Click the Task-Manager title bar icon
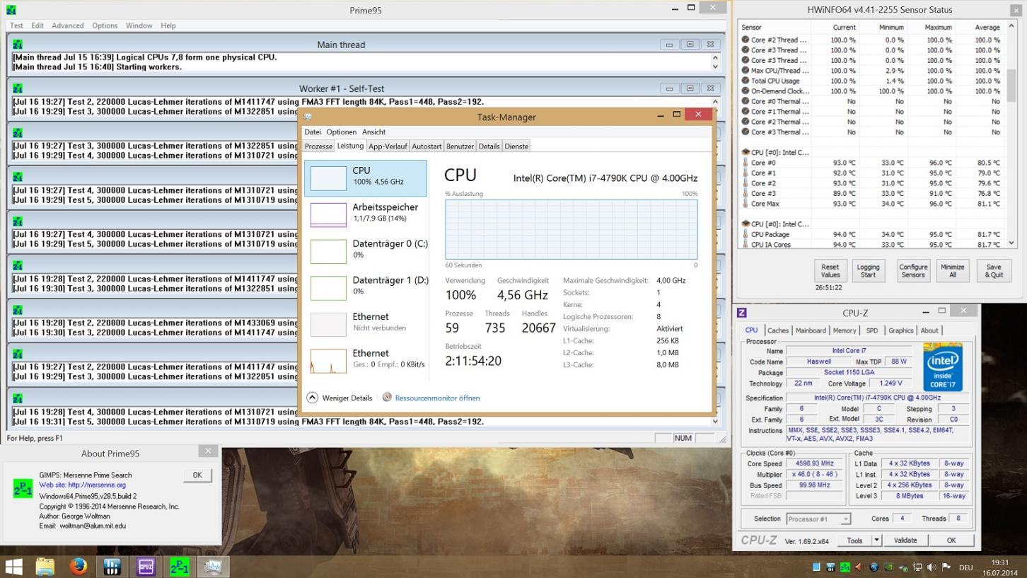 (308, 117)
